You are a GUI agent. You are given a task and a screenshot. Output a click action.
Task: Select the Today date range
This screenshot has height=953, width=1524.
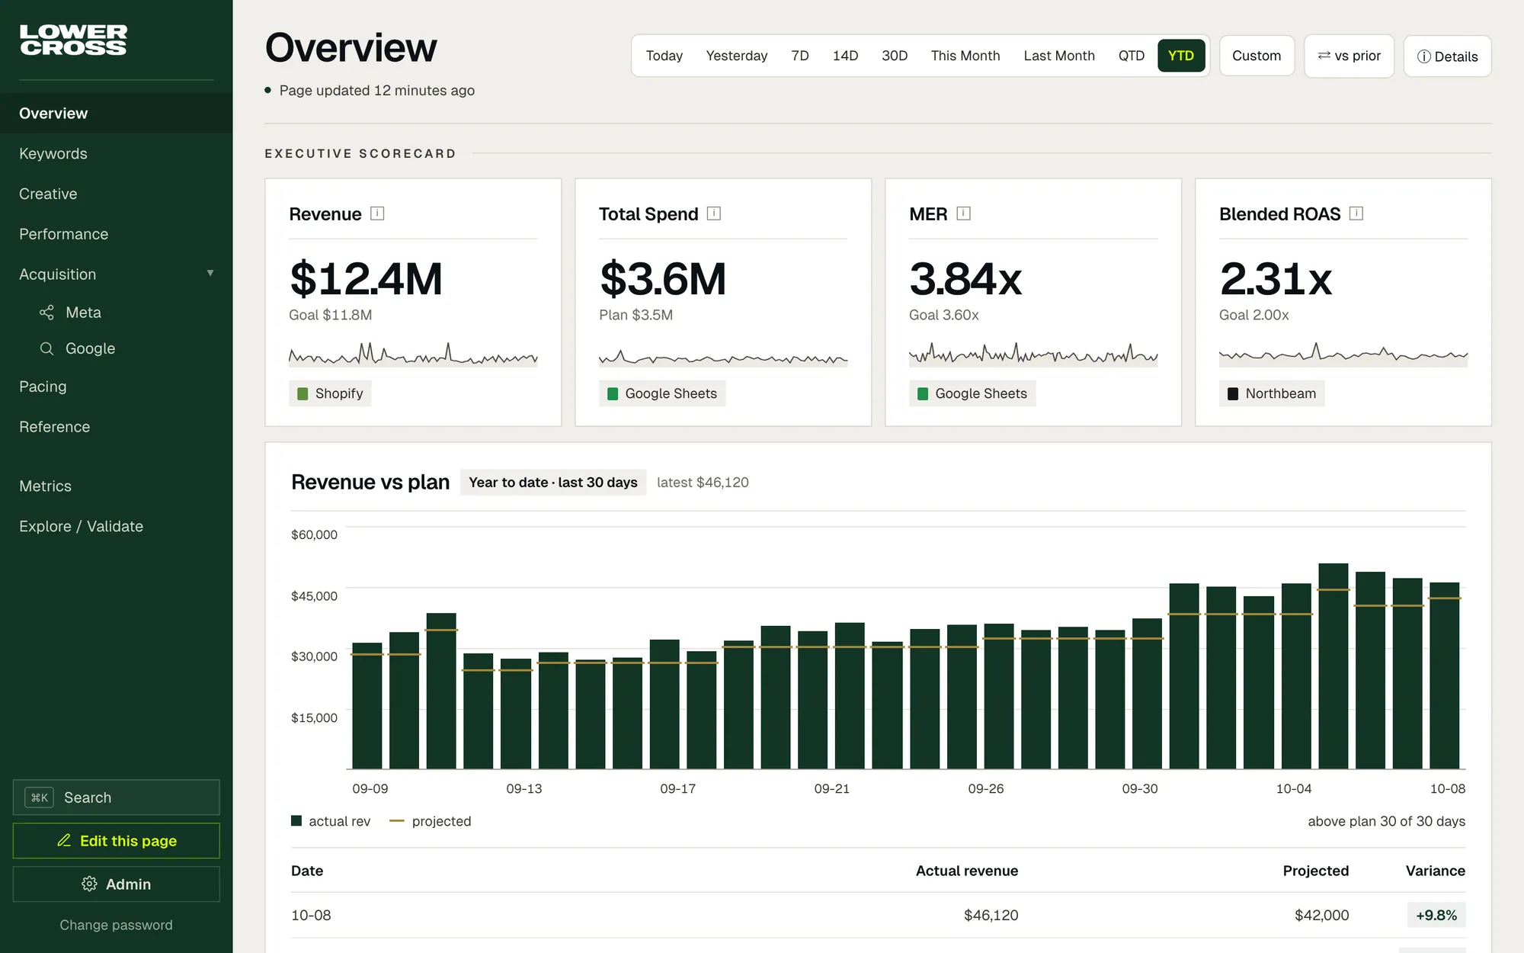[664, 56]
